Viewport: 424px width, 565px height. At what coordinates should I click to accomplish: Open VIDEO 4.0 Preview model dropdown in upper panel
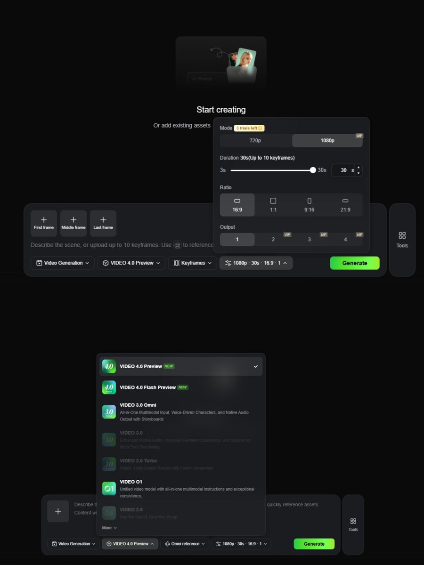click(x=131, y=263)
